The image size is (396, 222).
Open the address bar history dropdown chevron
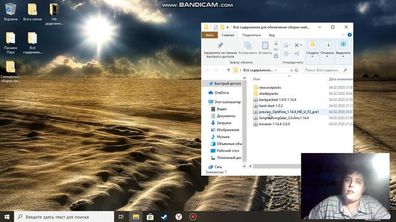coord(291,70)
